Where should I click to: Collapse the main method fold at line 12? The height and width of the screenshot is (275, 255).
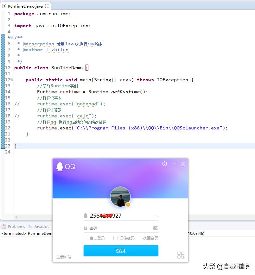(11, 80)
